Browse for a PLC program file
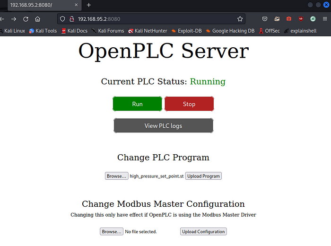This screenshot has width=331, height=246. click(x=116, y=176)
